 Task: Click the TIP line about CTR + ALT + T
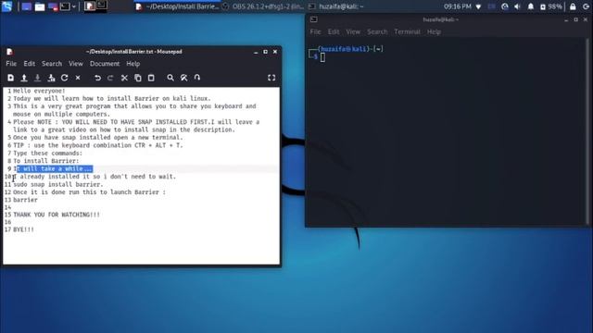98,145
